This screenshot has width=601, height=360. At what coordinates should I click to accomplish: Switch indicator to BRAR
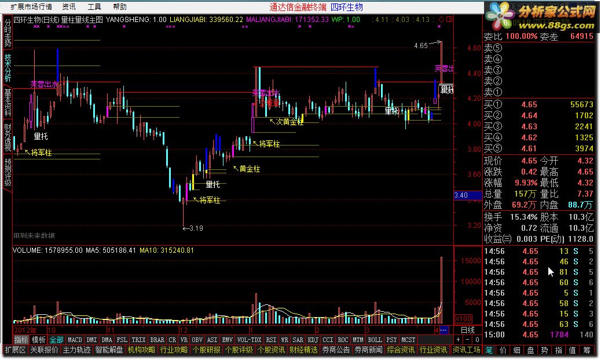coord(157,340)
